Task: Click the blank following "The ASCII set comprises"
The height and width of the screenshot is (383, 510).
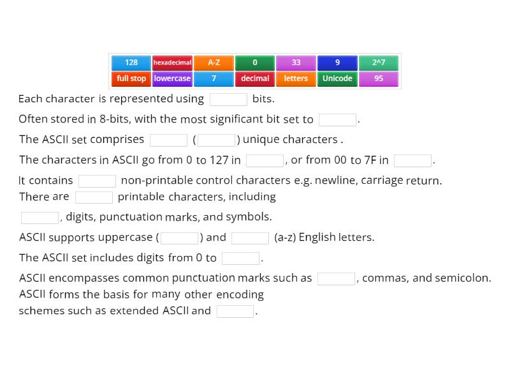Action: [x=168, y=139]
